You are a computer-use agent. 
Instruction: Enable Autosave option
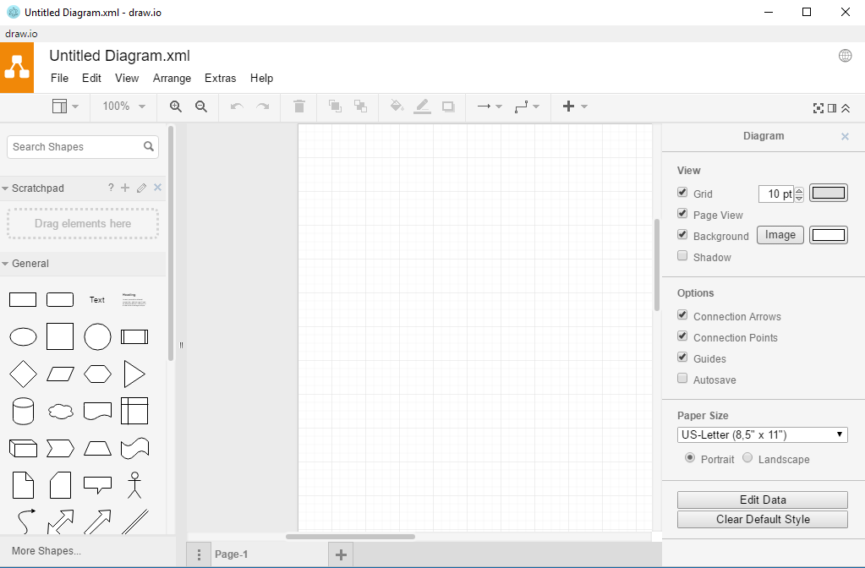point(682,378)
